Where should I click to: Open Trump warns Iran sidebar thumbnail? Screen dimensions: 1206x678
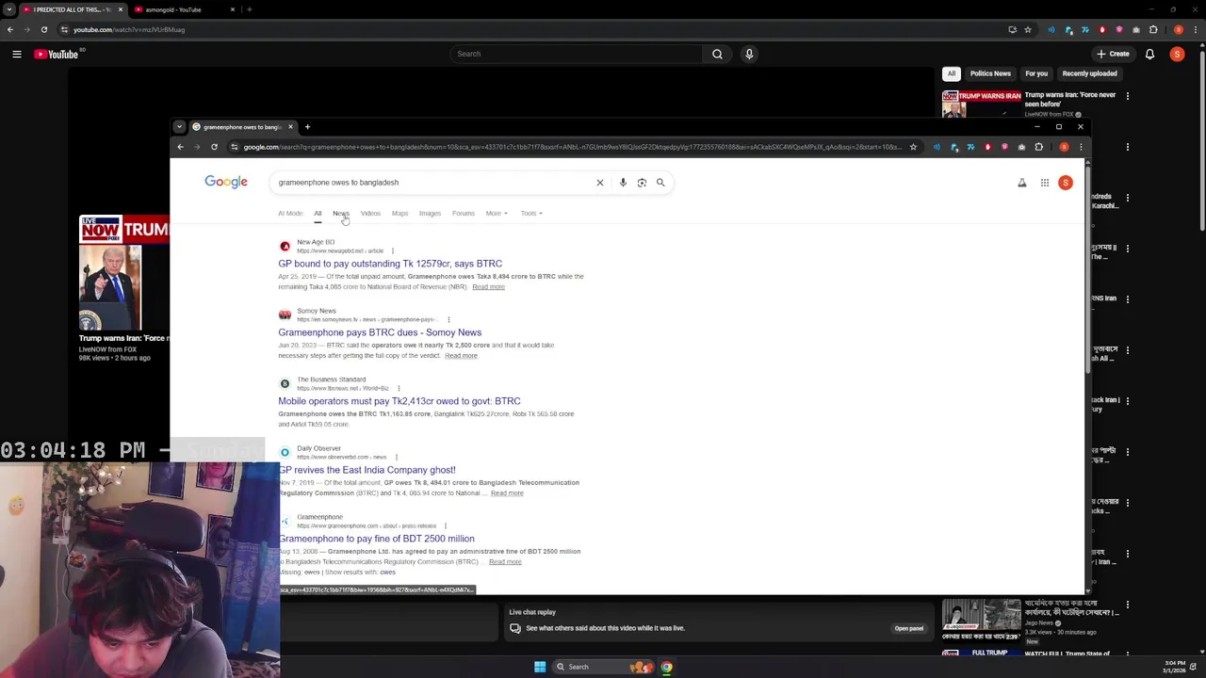tap(980, 104)
